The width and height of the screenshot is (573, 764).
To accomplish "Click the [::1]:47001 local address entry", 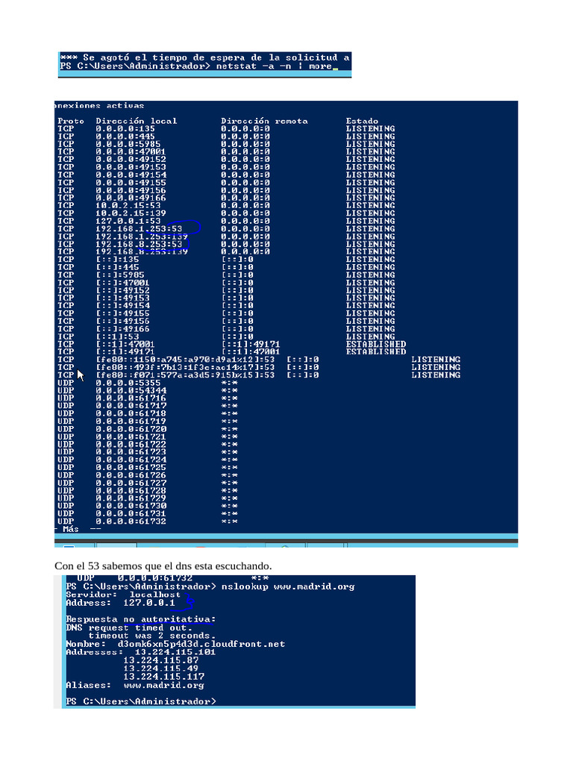I will tap(125, 344).
